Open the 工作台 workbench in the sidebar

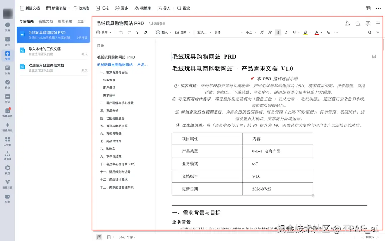[7, 141]
